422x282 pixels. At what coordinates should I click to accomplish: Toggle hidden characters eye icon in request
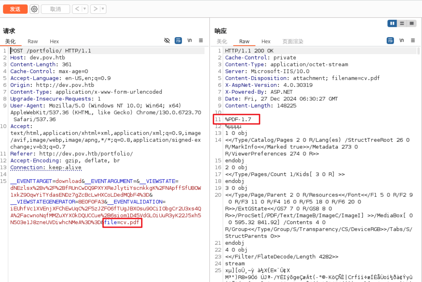[x=167, y=41]
